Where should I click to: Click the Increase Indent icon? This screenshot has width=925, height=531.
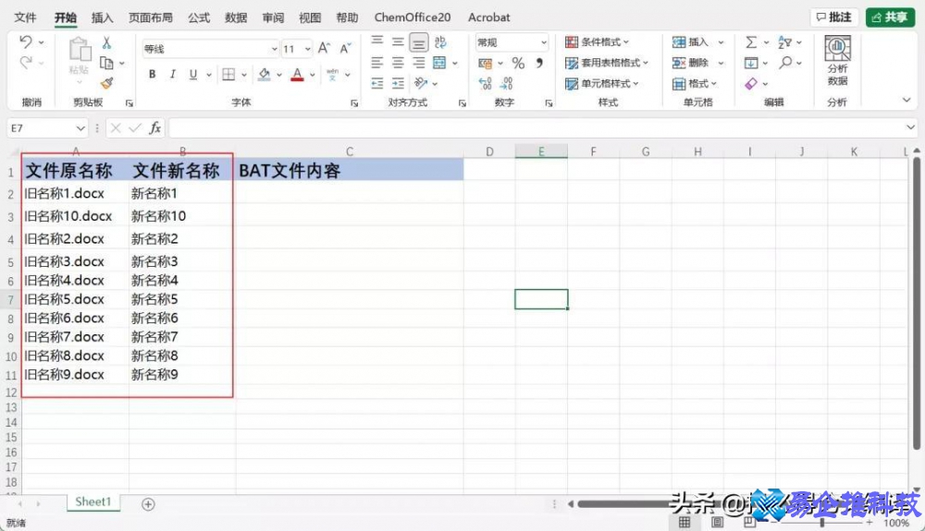coord(398,83)
